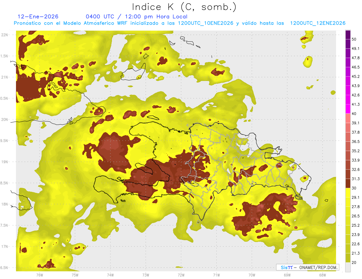Click the latitude label 22N
362x279 pixels.
coord(5,35)
